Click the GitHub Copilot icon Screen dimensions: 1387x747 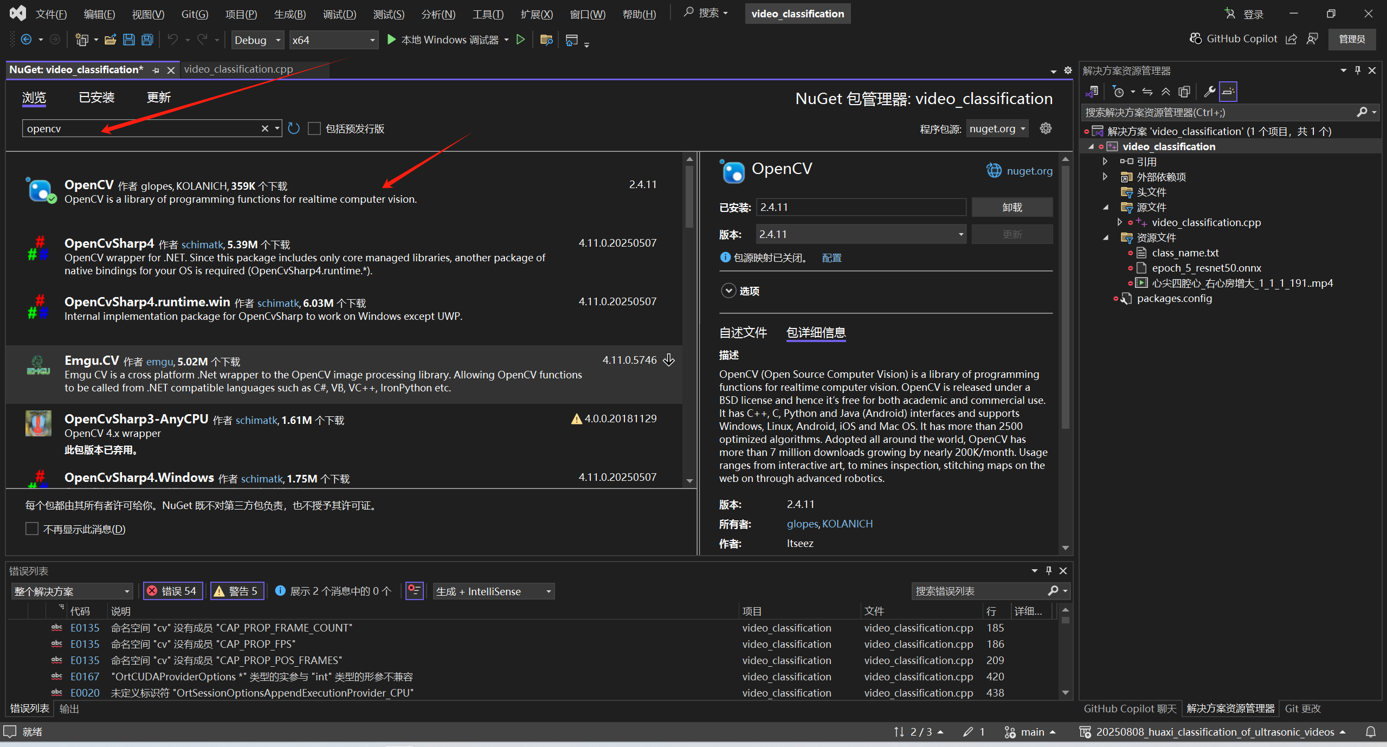pos(1195,38)
